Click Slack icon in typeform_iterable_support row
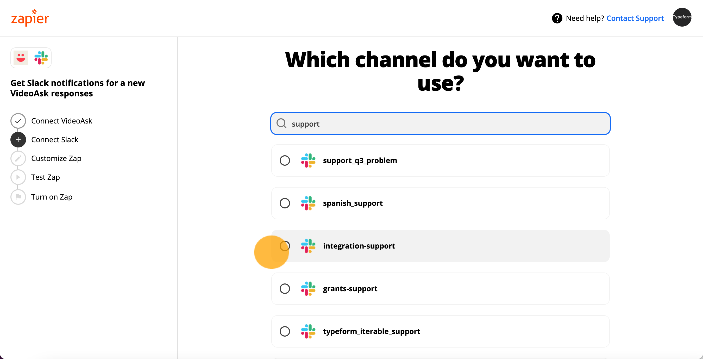Screen dimensions: 703x359 (x=308, y=331)
